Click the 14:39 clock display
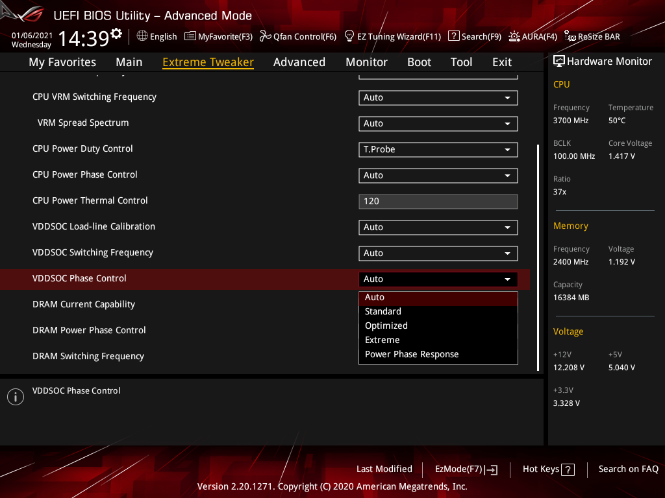 (84, 38)
